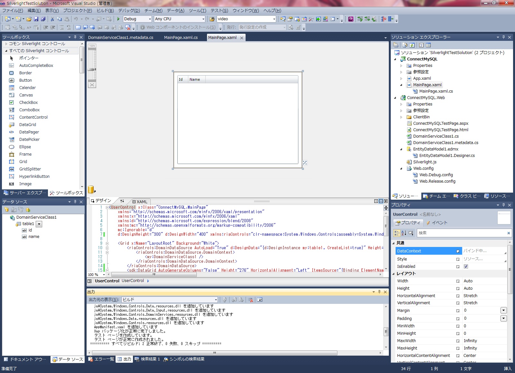The height and width of the screenshot is (373, 515).
Task: Sort properties alphabetically with A-Z icon
Action: pyautogui.click(x=404, y=233)
